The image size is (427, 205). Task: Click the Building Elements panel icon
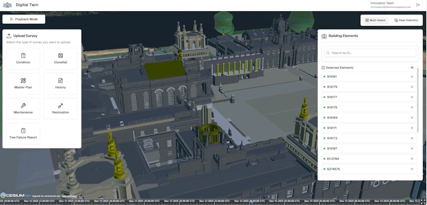click(x=324, y=36)
